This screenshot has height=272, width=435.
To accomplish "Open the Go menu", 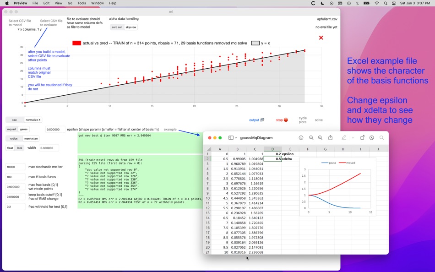I will [x=70, y=3].
